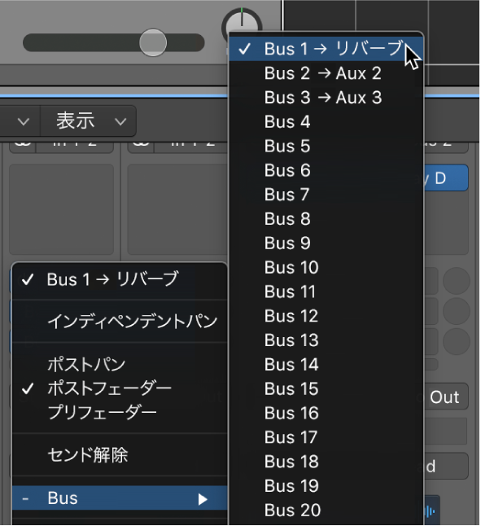This screenshot has width=481, height=526.
Task: Click the horizontal slider knob
Action: [x=153, y=42]
